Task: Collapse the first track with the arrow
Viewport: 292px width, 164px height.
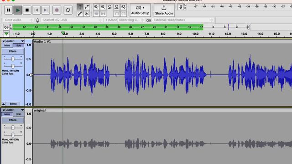Action: (x=4, y=104)
